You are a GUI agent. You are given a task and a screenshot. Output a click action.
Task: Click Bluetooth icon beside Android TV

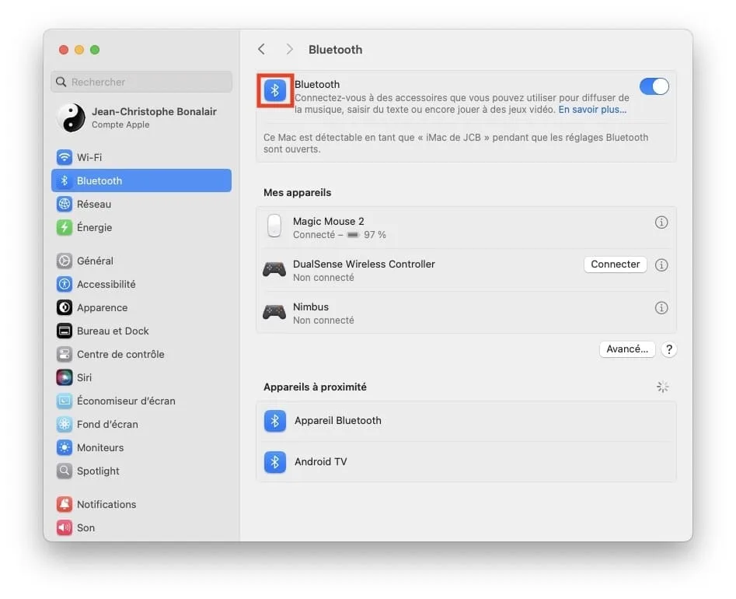(x=275, y=462)
